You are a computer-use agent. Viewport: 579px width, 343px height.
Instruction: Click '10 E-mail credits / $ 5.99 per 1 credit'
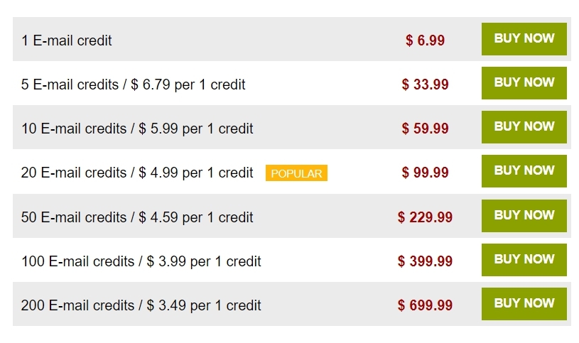point(137,129)
